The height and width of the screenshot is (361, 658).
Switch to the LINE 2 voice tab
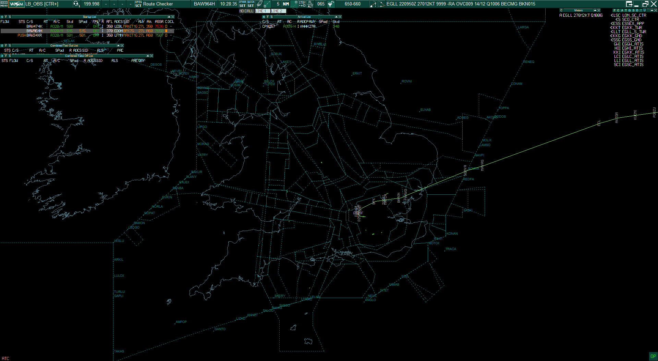click(278, 11)
